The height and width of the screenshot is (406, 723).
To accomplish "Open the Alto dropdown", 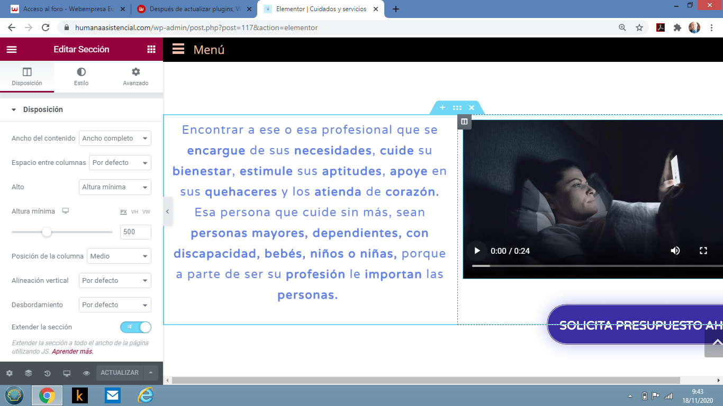I will 115,187.
